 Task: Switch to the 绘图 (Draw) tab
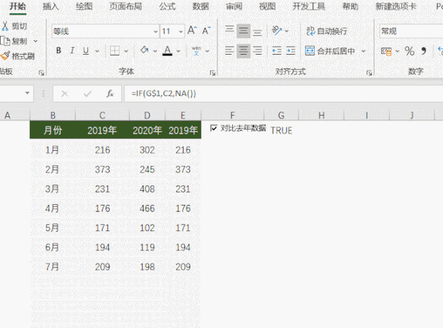pyautogui.click(x=84, y=7)
